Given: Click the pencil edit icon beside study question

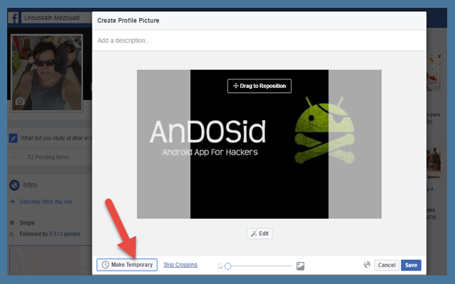Looking at the screenshot, I should pos(14,138).
